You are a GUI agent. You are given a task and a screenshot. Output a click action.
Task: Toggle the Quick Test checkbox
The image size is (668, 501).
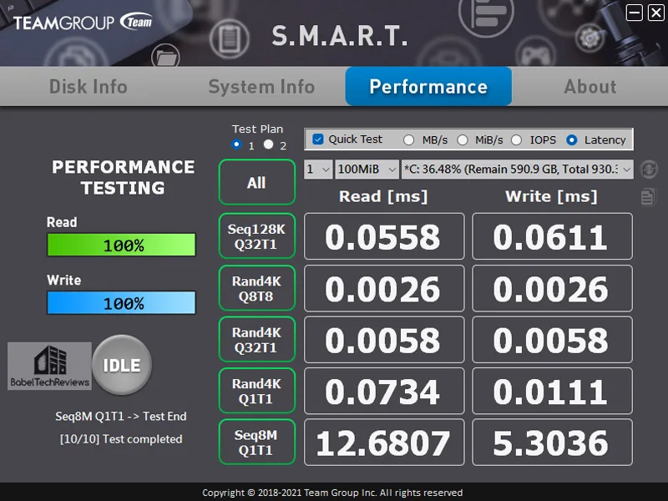pyautogui.click(x=318, y=139)
